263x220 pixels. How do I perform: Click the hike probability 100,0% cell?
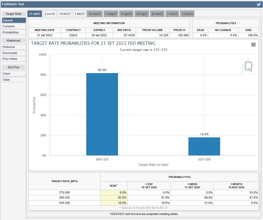coord(248,35)
